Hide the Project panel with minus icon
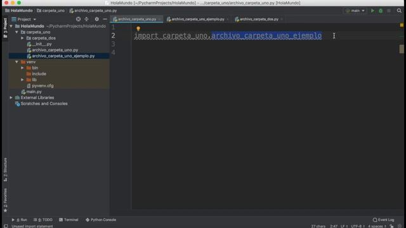406x228 pixels. pos(105,19)
